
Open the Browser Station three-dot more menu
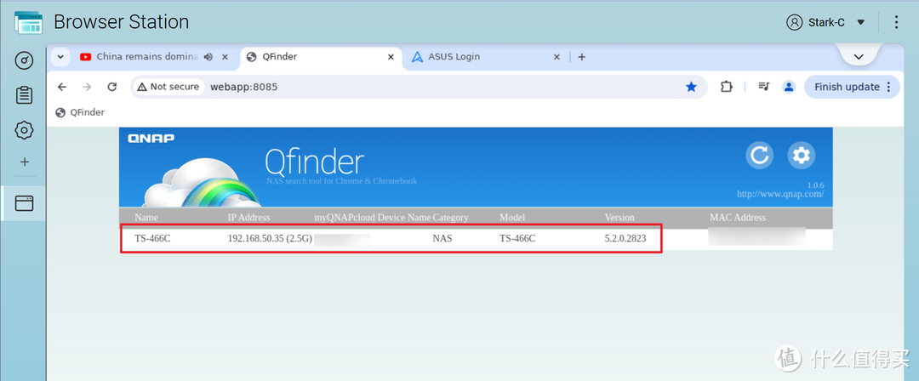[x=896, y=22]
